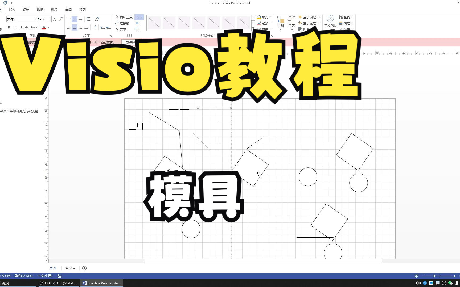
Task: Select the Connector tool (连接线)
Action: click(x=122, y=23)
